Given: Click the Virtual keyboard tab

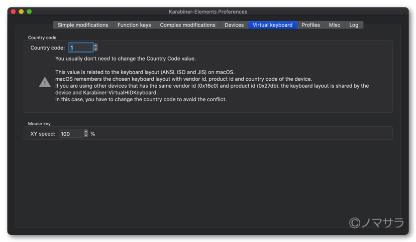Looking at the screenshot, I should 272,25.
